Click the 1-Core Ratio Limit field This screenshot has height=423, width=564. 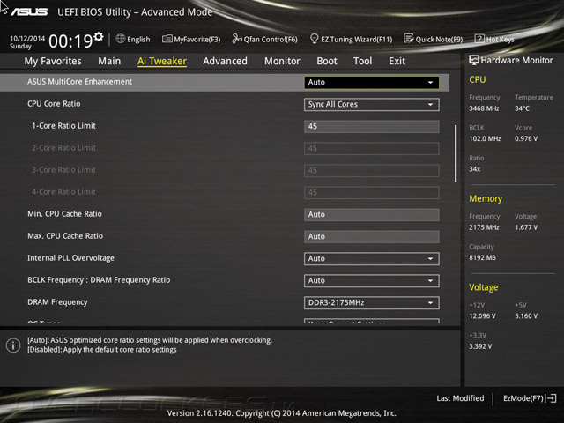coord(372,126)
